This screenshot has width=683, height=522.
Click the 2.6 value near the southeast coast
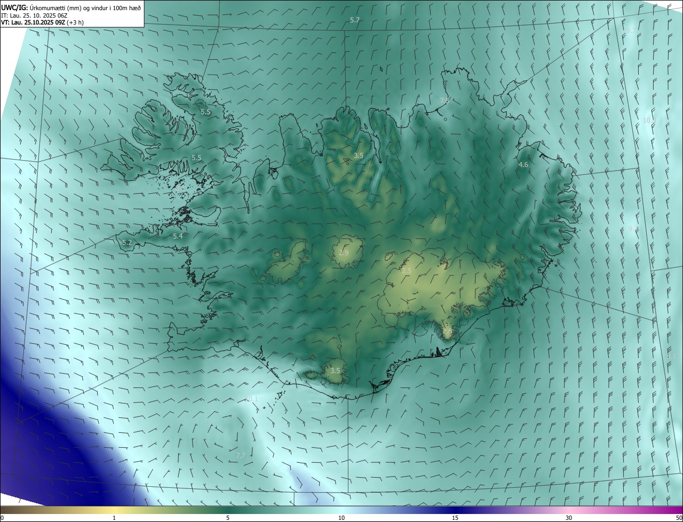447,331
